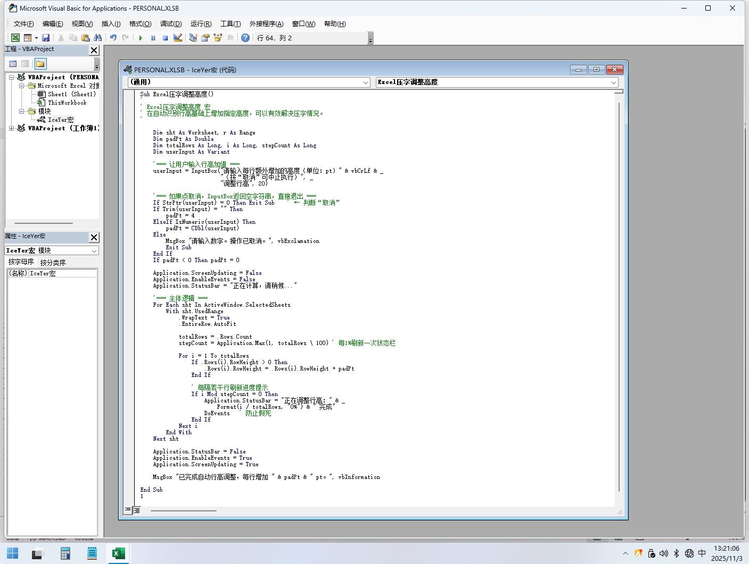Select Sheet1 (Sheet1) in project tree

coord(72,94)
